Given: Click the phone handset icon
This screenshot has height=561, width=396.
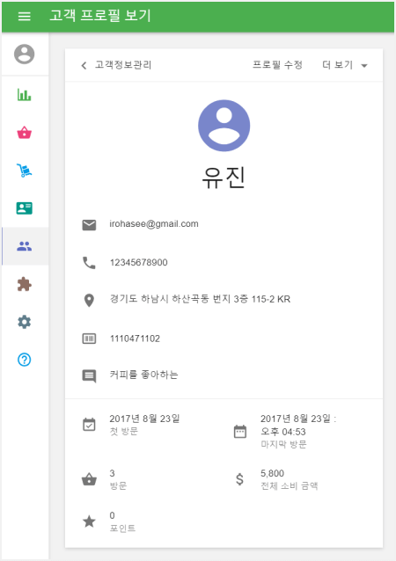Looking at the screenshot, I should click(x=89, y=263).
